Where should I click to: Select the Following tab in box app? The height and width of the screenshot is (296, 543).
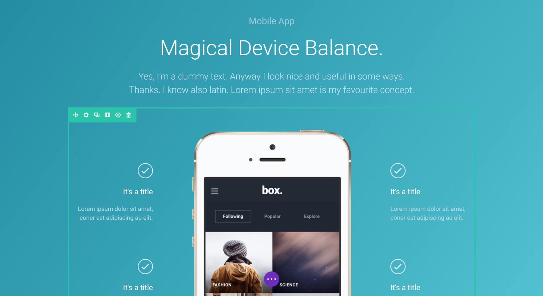click(233, 216)
